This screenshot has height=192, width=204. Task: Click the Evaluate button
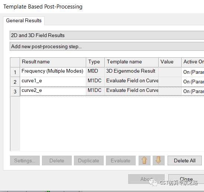[121, 160]
